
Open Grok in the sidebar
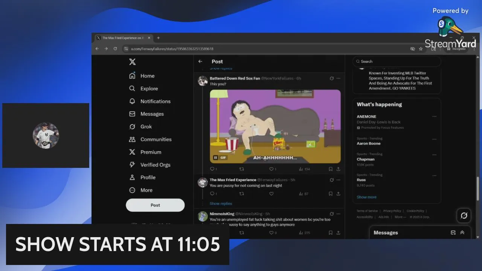tap(140, 126)
